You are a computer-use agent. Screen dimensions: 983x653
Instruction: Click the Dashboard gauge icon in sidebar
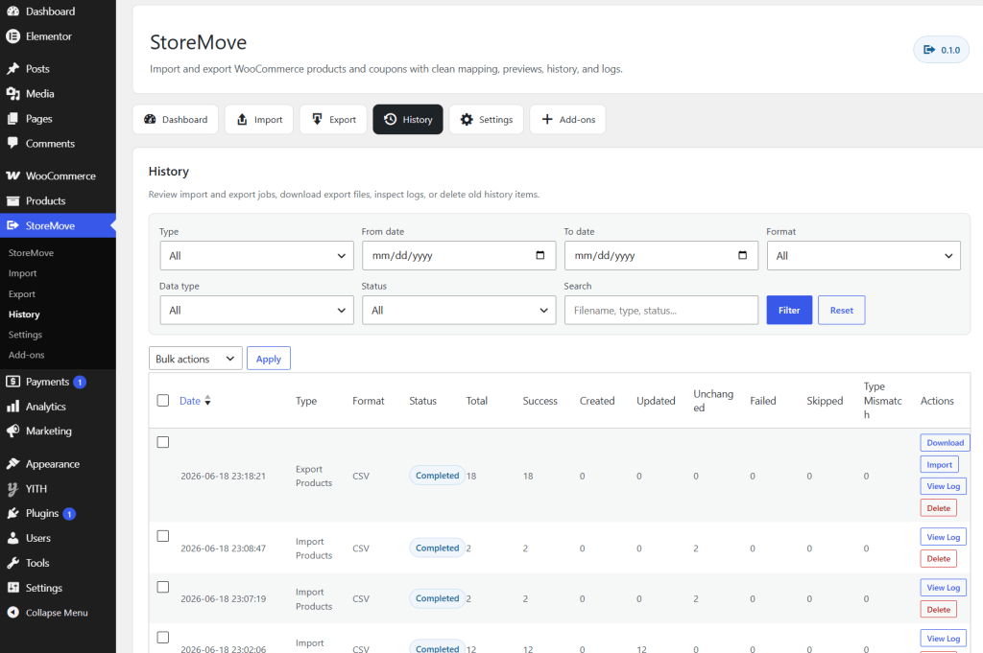pyautogui.click(x=12, y=12)
